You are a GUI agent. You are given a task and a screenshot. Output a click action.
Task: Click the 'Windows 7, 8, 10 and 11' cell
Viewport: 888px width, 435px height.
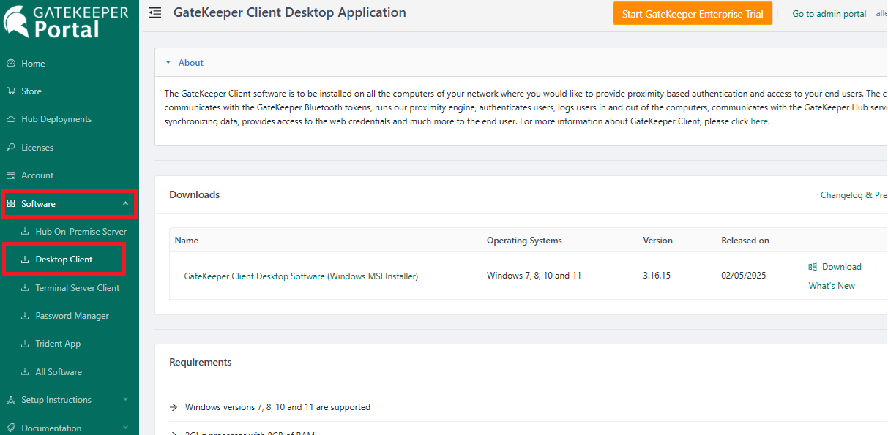[x=534, y=276]
